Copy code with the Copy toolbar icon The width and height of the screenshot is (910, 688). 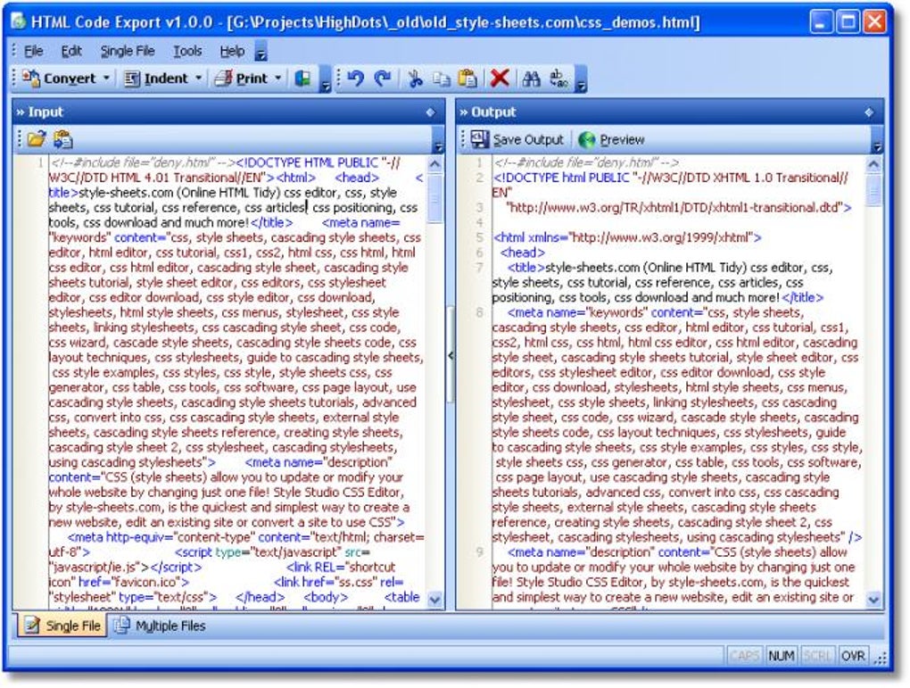pyautogui.click(x=442, y=79)
